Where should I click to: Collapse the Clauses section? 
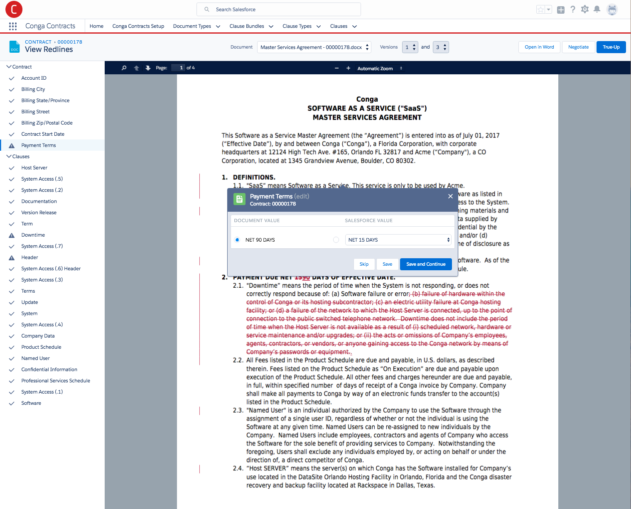click(9, 157)
